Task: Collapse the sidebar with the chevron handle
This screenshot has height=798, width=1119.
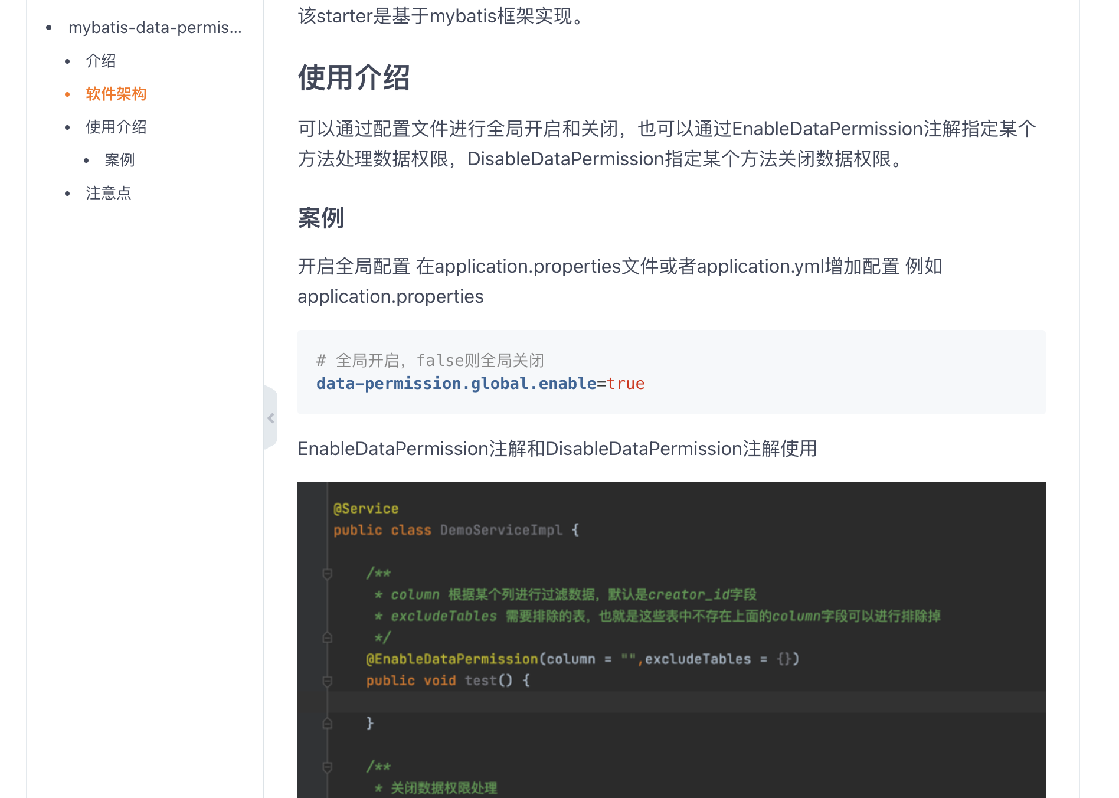Action: coord(271,418)
